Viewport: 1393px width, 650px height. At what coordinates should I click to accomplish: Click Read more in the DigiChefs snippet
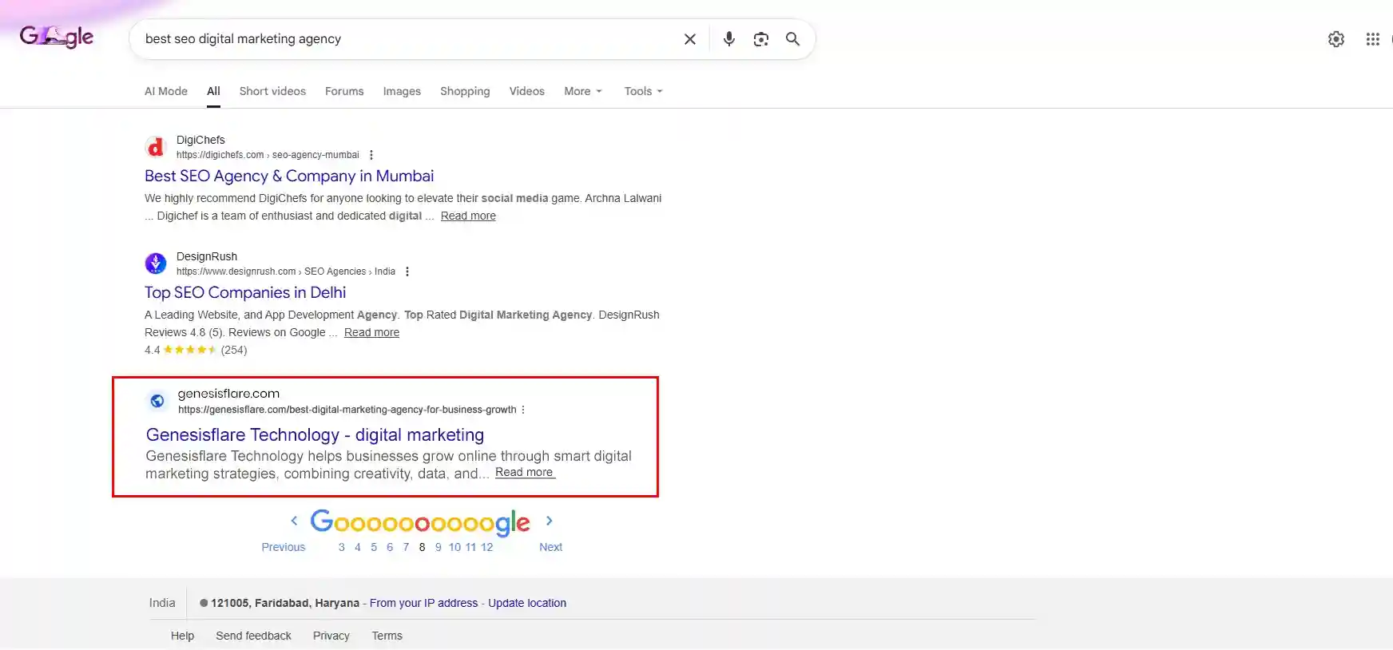click(468, 216)
